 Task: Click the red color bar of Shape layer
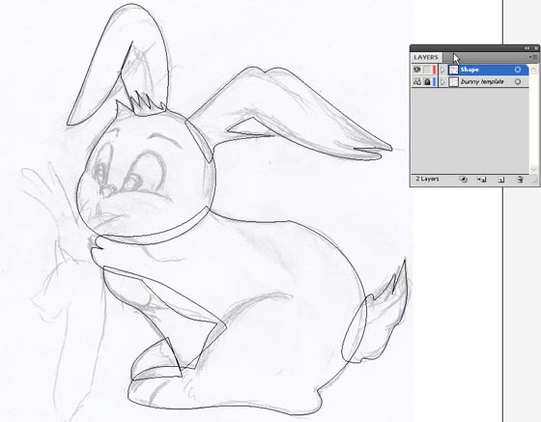click(x=434, y=70)
